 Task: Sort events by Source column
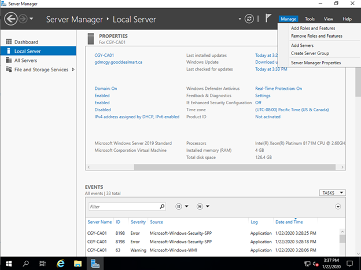click(x=156, y=222)
